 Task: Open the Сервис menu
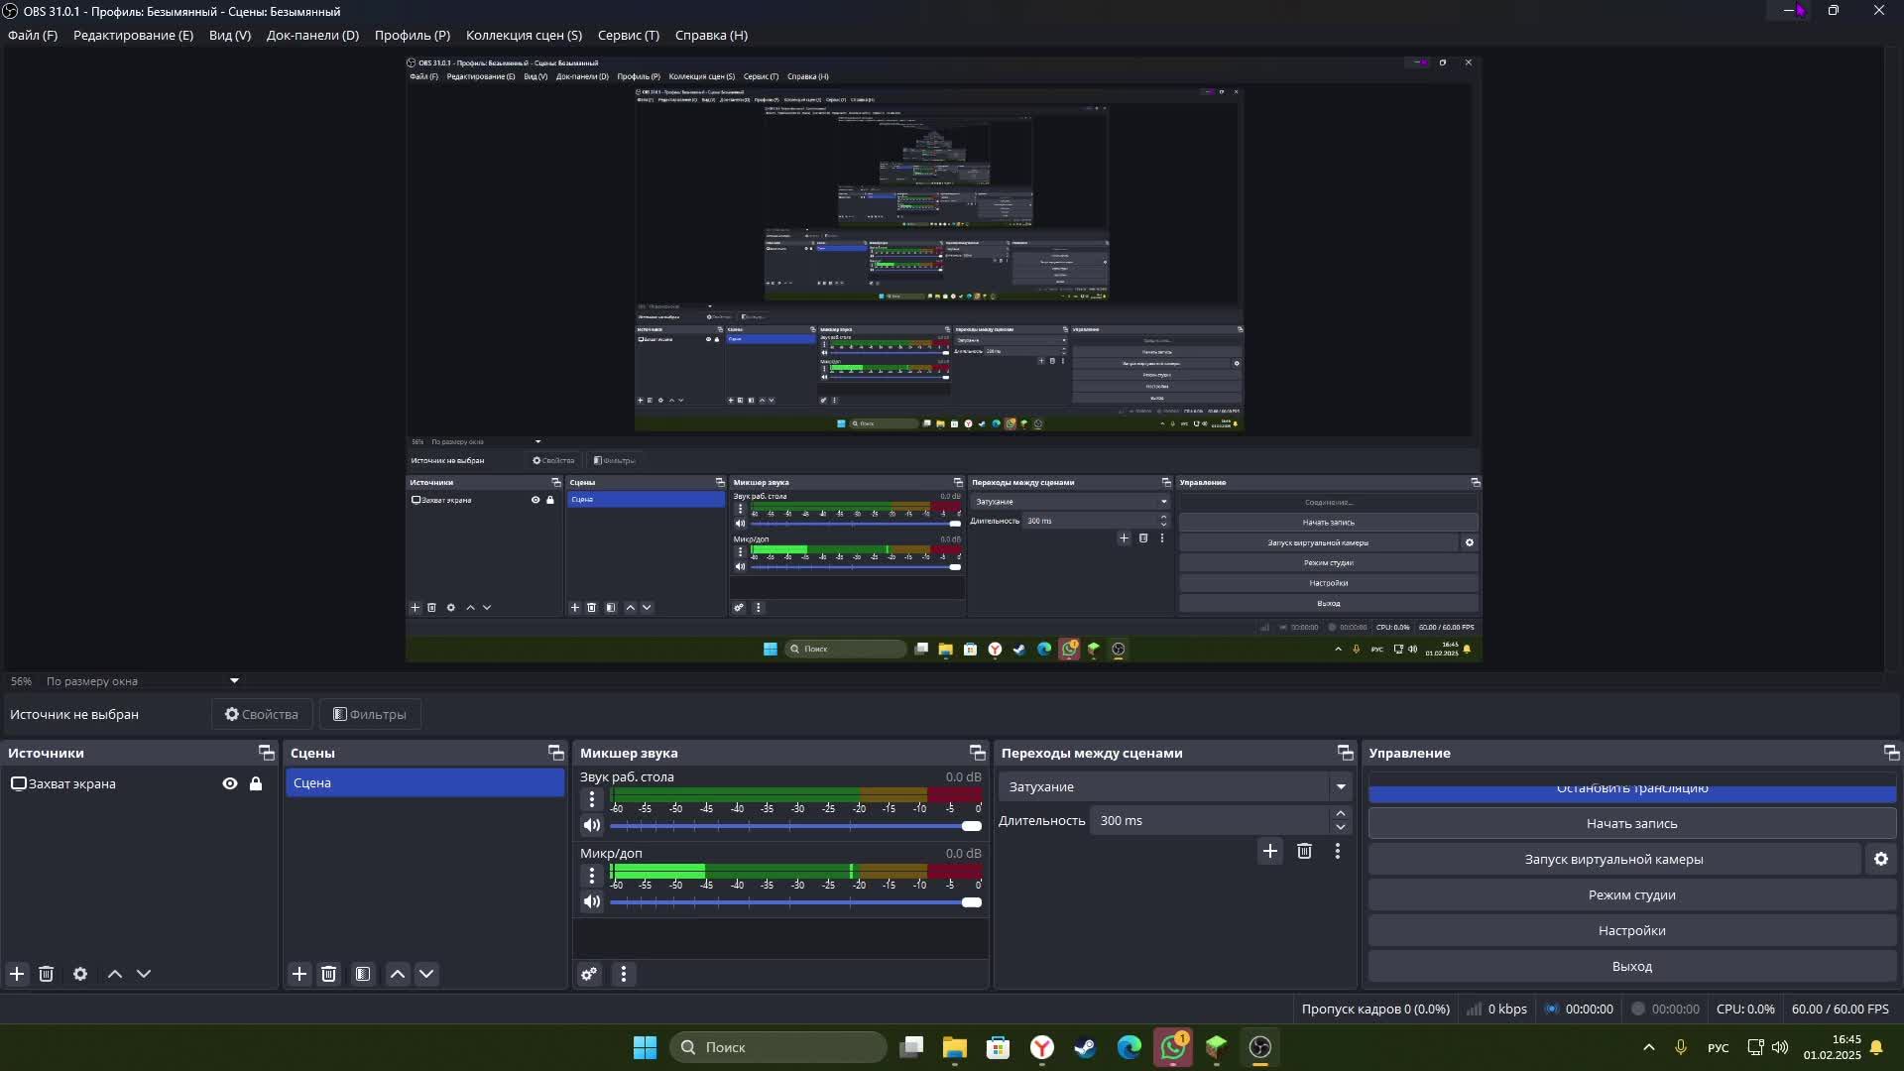point(628,35)
